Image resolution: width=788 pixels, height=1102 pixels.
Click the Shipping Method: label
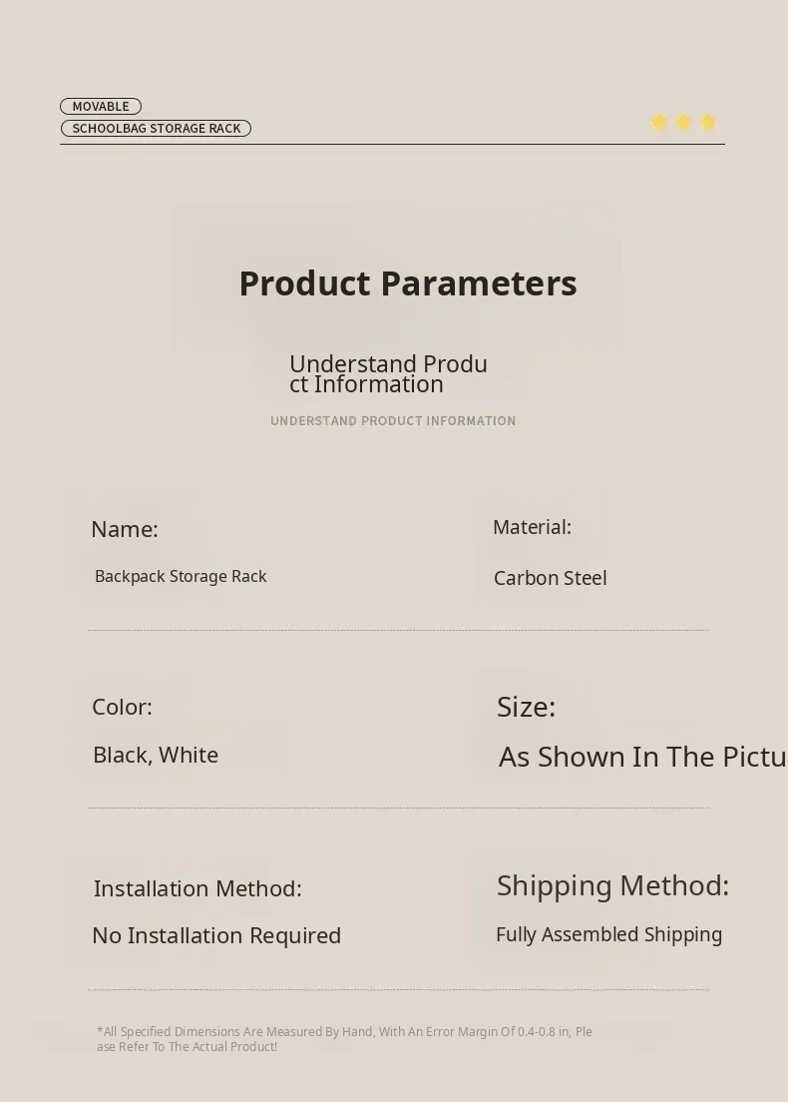612,885
